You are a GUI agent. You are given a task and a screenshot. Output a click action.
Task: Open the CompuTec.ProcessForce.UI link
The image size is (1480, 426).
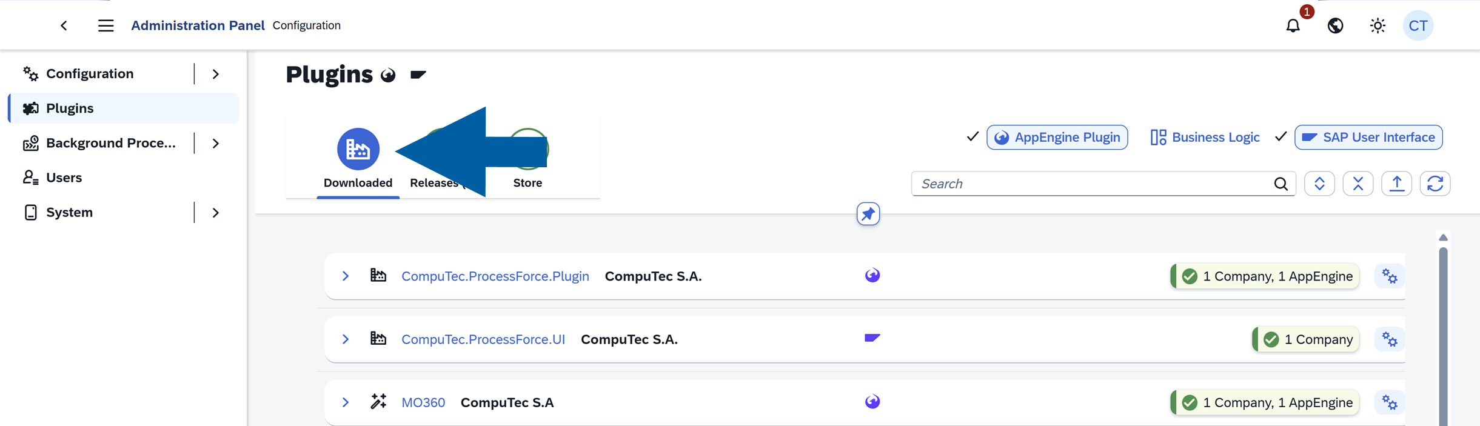tap(483, 339)
